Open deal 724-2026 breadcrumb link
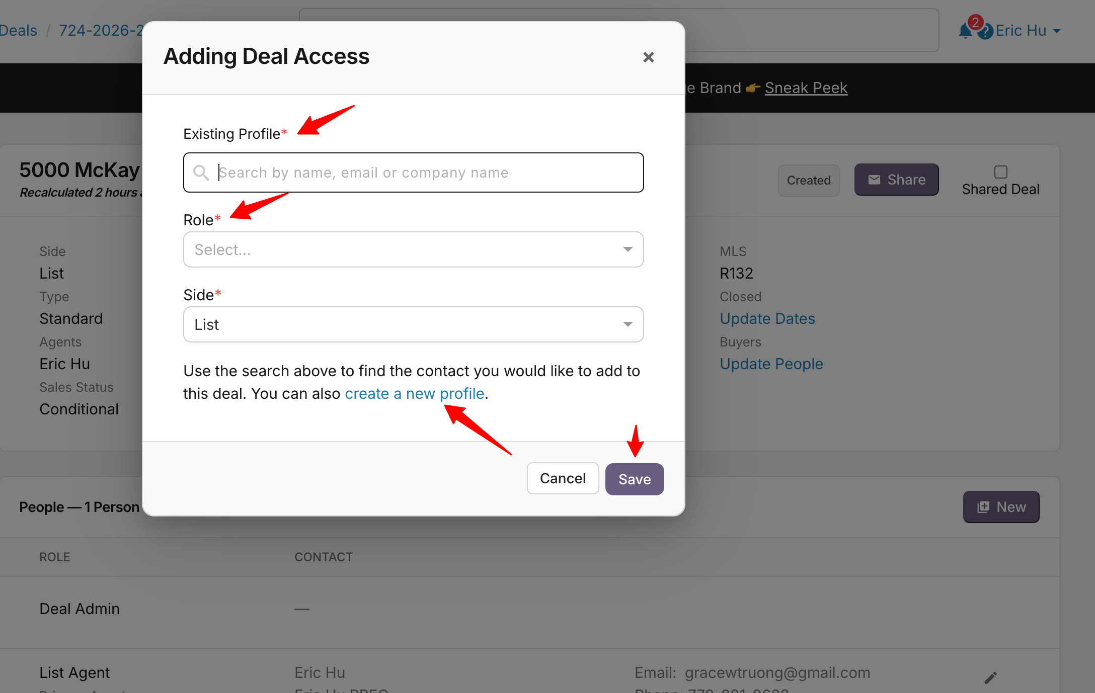Screen dimensions: 1095x693 (101, 31)
